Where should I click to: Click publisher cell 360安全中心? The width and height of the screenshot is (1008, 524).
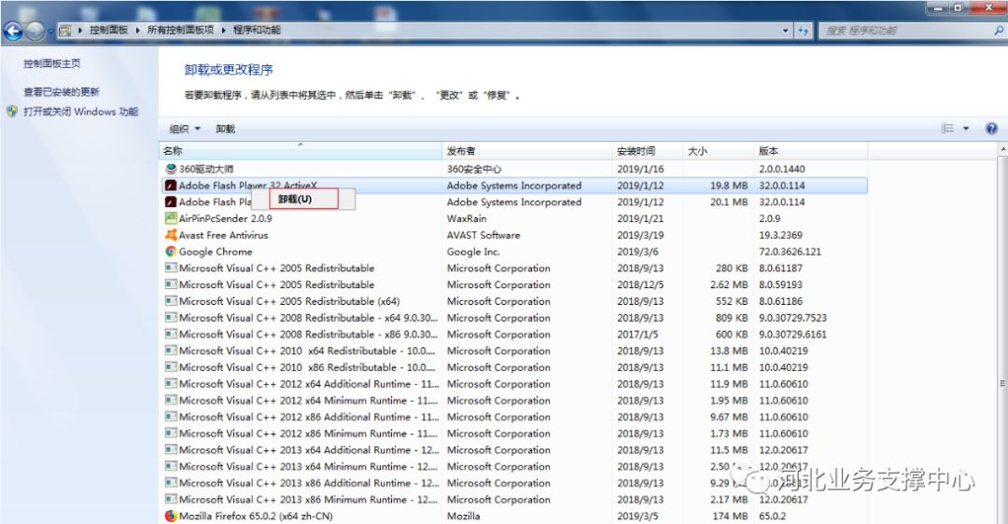(x=474, y=169)
